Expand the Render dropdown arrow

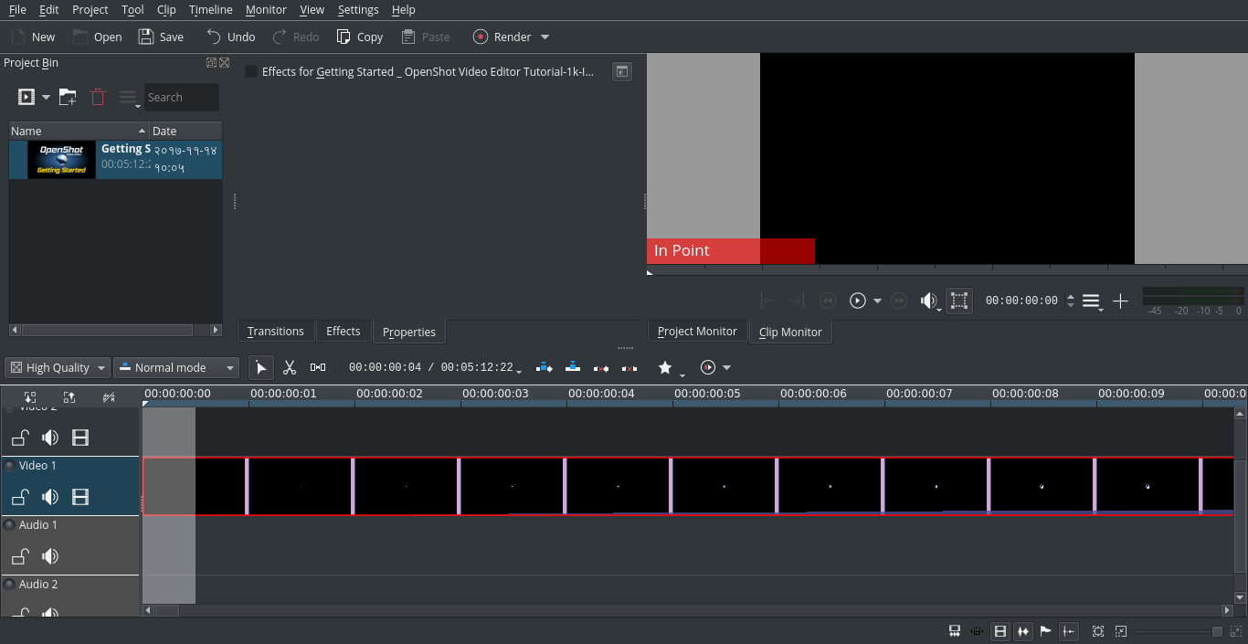point(545,37)
